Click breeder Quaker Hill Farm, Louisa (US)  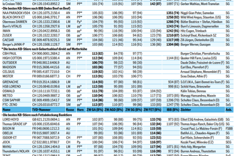199,58
